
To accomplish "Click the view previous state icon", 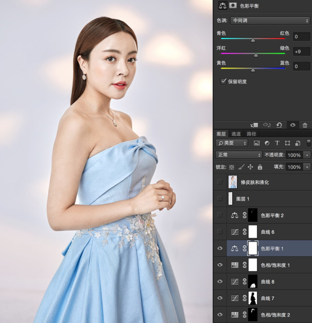I will [267, 125].
